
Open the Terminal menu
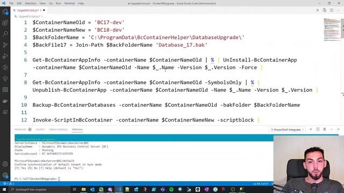(x=69, y=3)
